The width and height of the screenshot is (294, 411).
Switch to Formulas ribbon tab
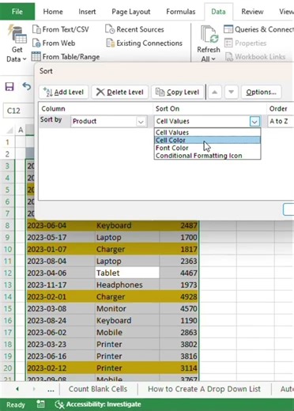181,12
